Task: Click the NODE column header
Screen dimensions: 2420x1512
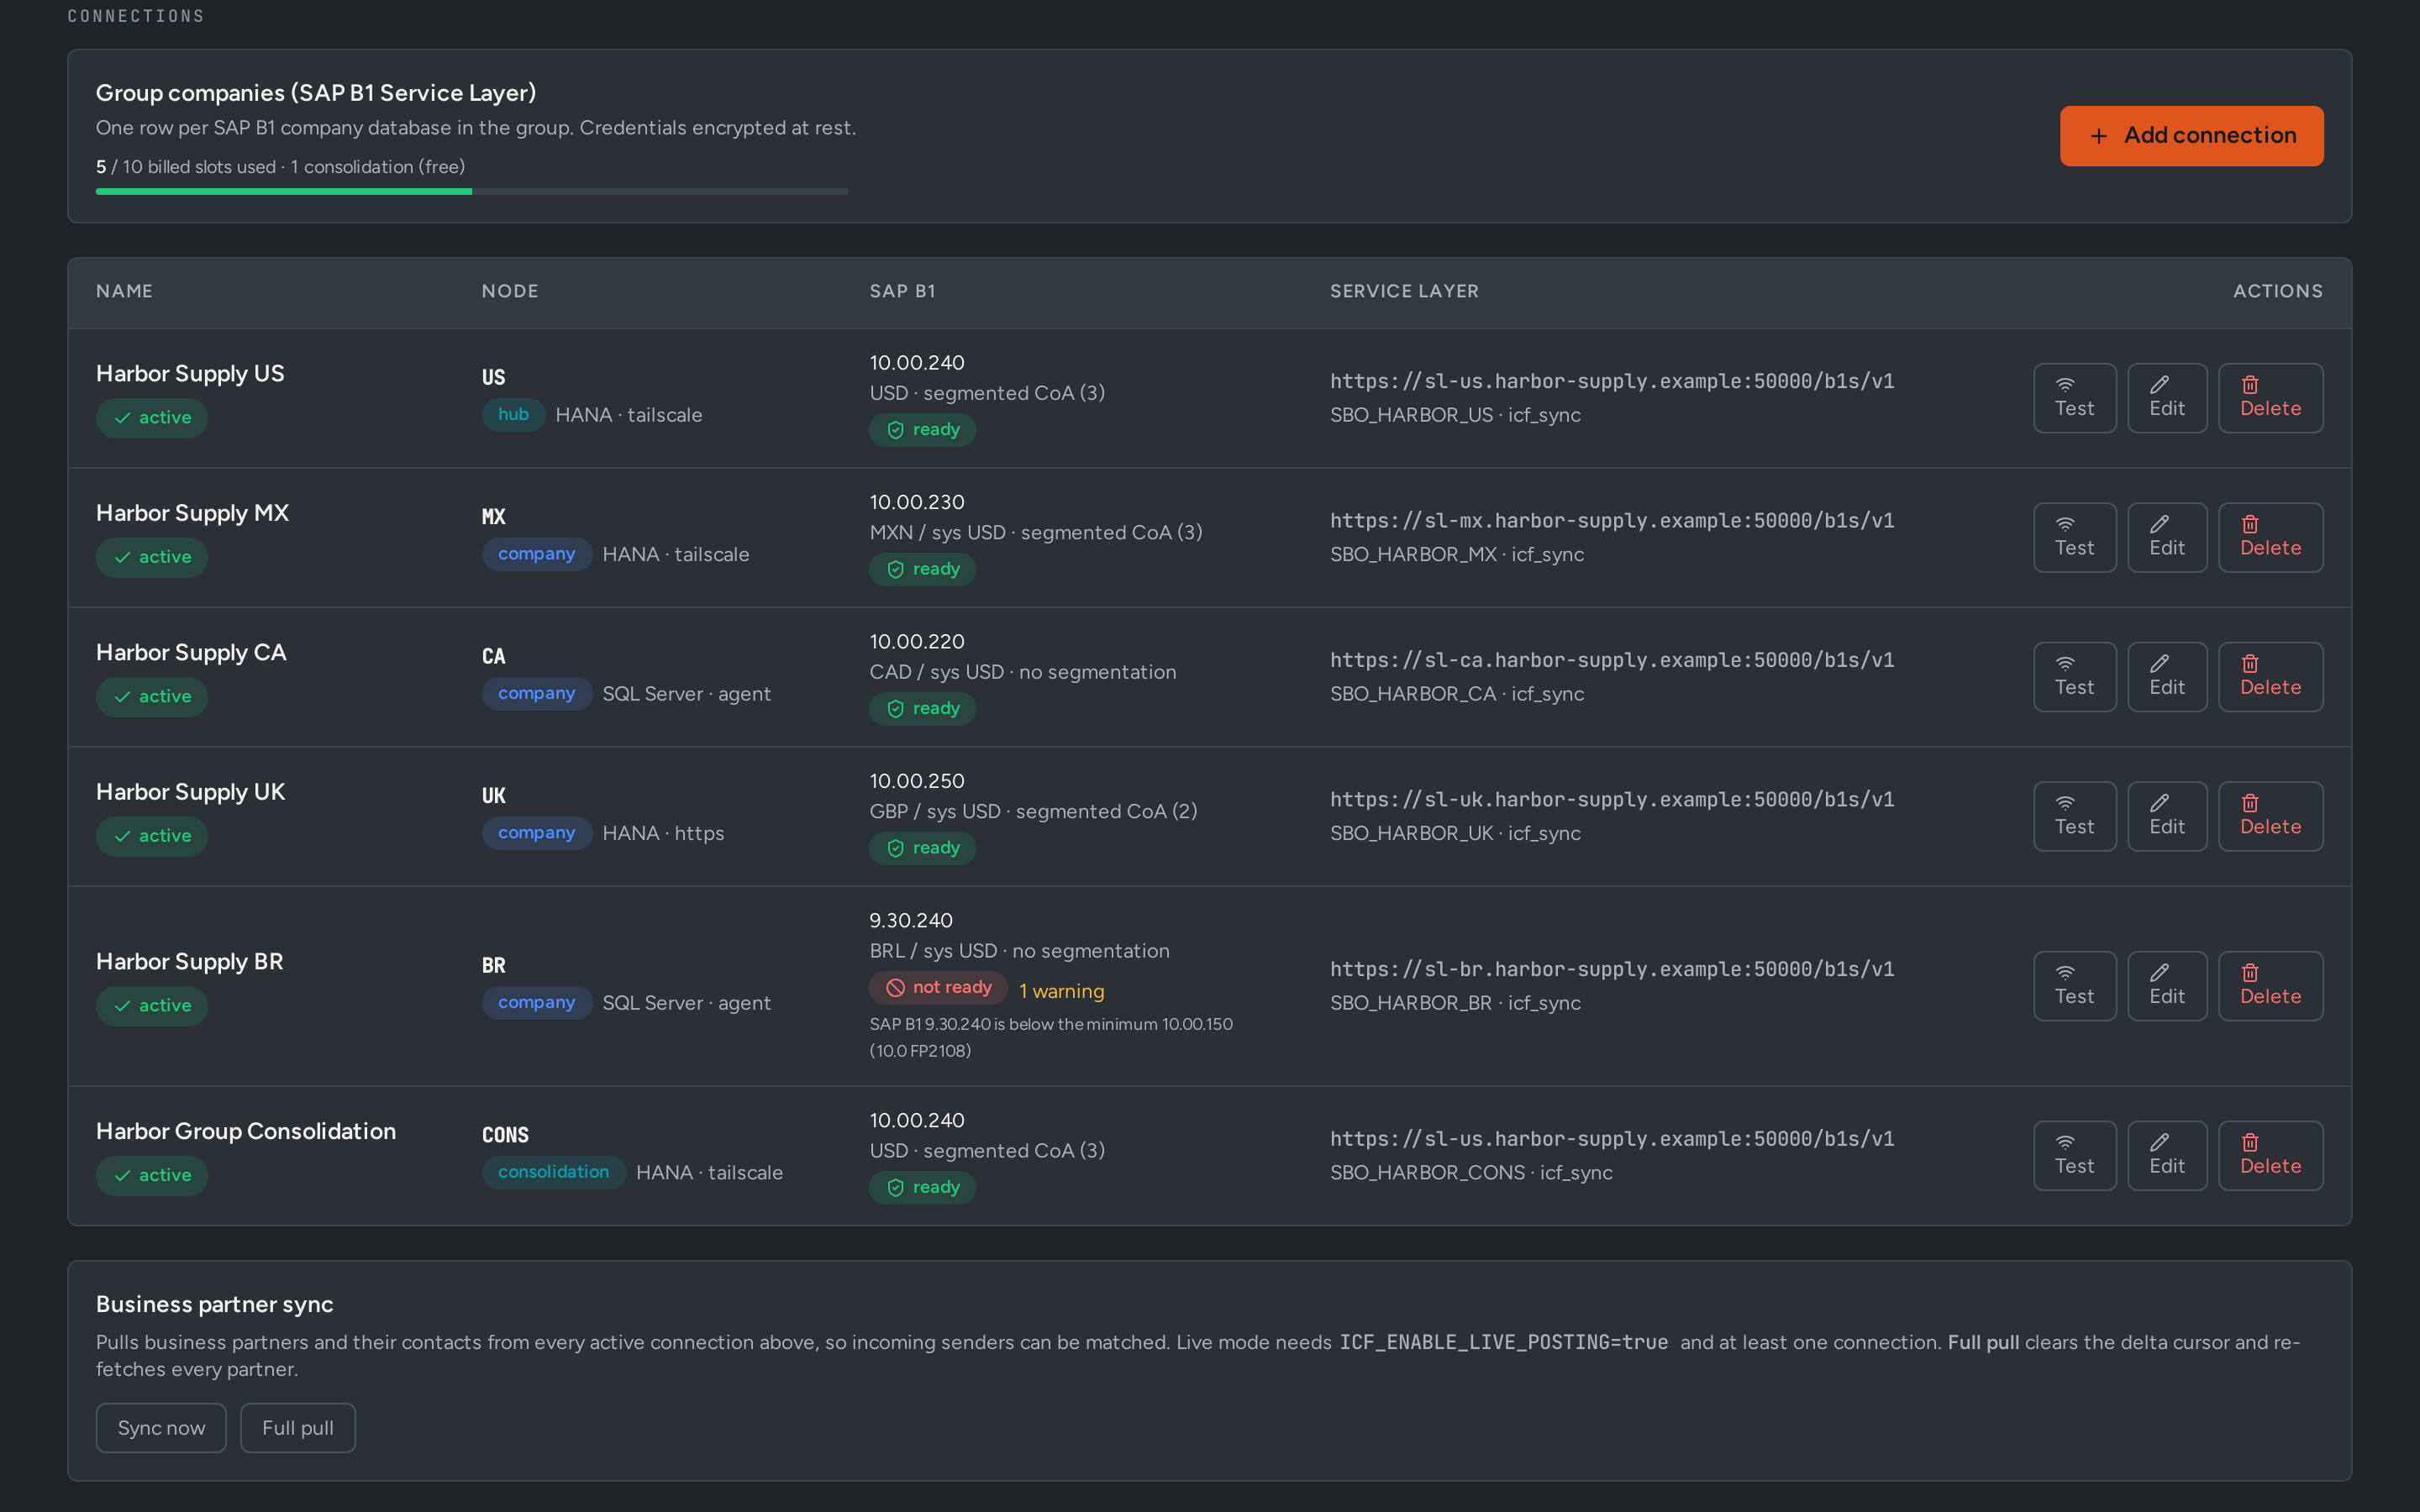Action: 510,291
